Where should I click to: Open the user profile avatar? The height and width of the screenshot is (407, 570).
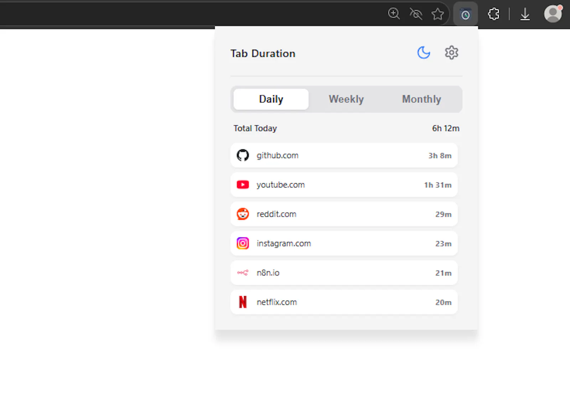click(x=553, y=14)
